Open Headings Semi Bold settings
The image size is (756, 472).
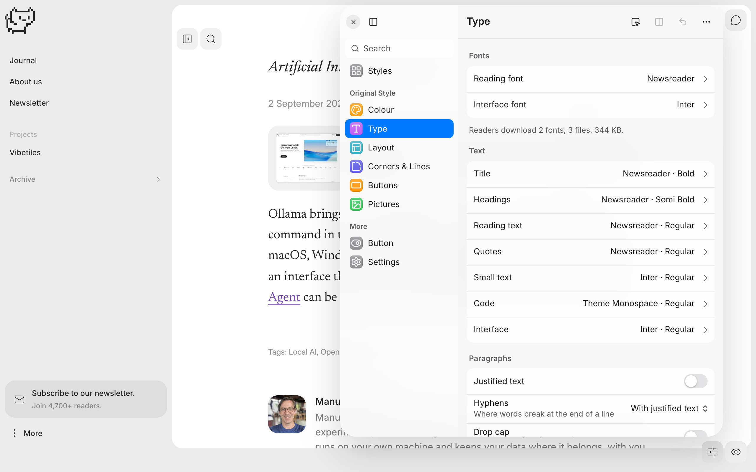[x=590, y=199]
